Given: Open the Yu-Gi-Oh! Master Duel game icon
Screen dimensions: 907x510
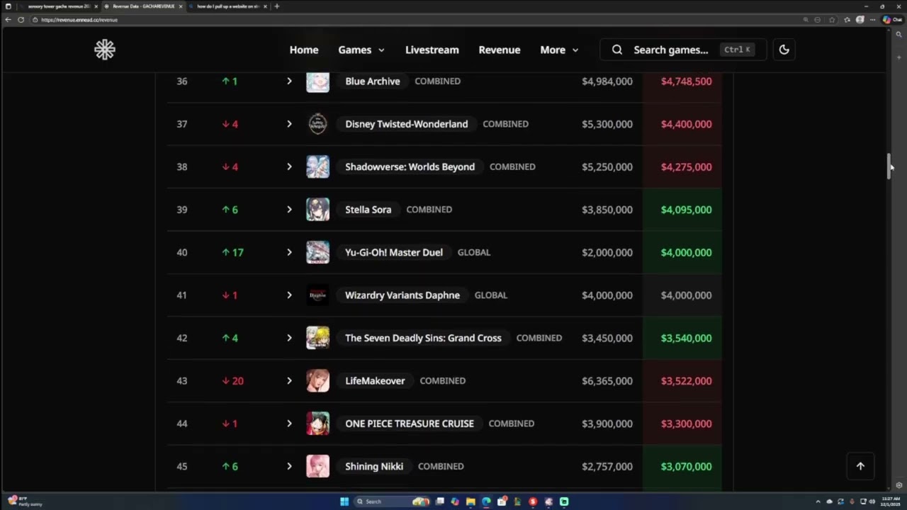Looking at the screenshot, I should click(317, 252).
